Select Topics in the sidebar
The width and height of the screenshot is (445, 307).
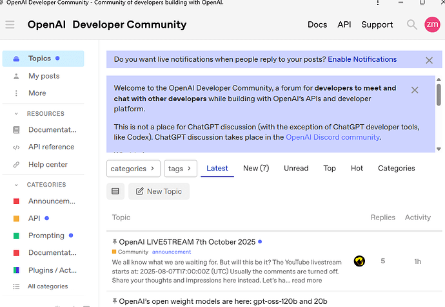43,59
